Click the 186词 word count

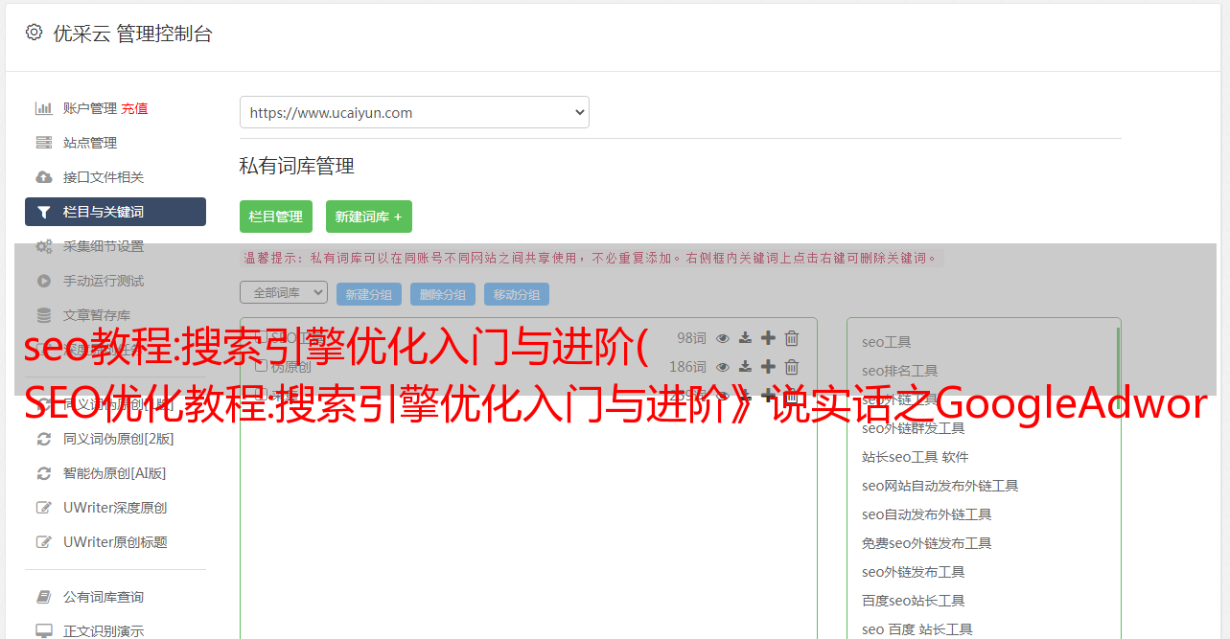[x=687, y=367]
